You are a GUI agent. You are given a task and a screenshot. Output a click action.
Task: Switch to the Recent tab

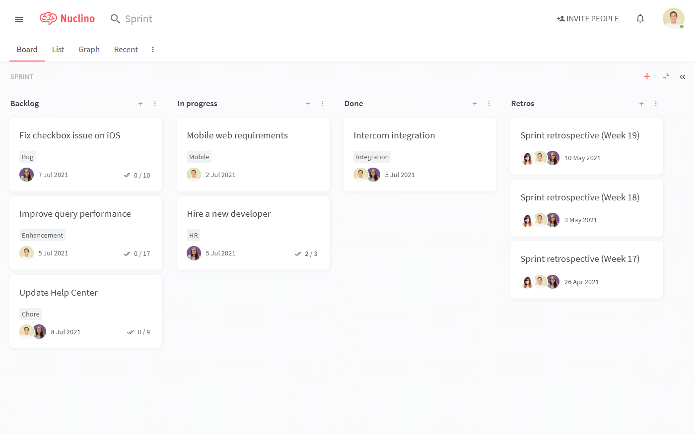(126, 50)
